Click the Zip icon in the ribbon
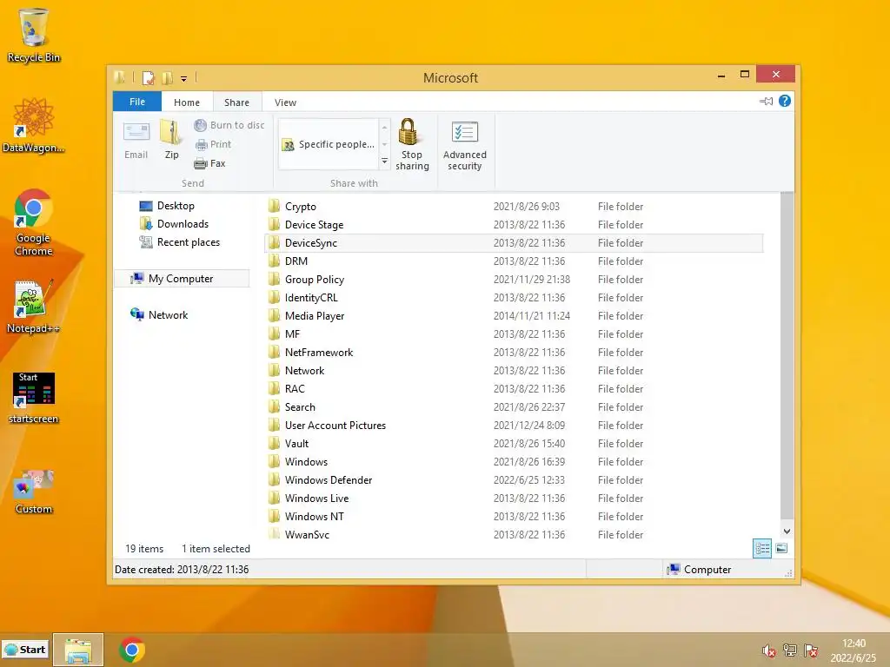Image resolution: width=890 pixels, height=667 pixels. (x=171, y=140)
